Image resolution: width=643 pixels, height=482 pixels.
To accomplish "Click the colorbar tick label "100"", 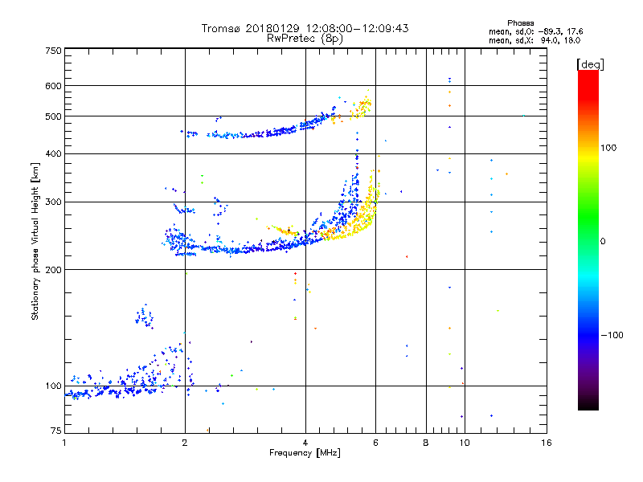I will (608, 148).
